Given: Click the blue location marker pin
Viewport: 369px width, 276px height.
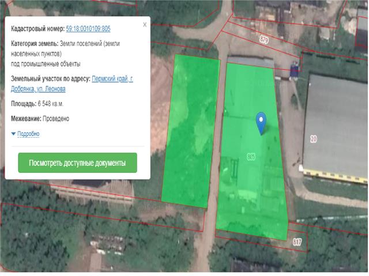Looking at the screenshot, I should 261,122.
